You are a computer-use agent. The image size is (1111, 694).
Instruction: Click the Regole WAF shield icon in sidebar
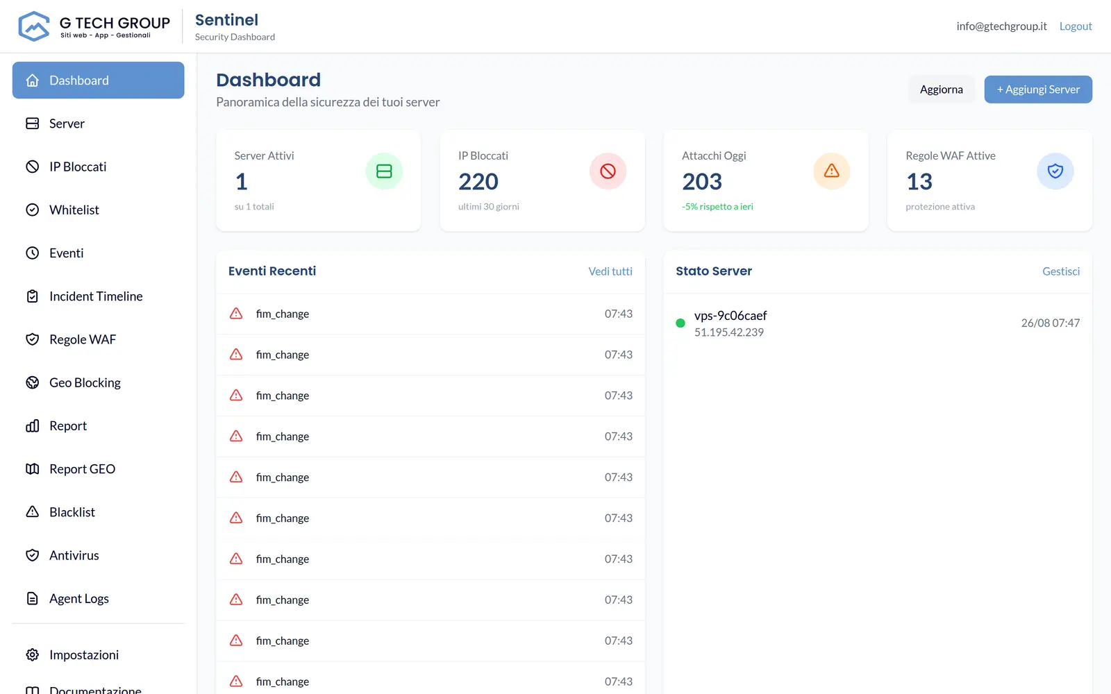[33, 339]
